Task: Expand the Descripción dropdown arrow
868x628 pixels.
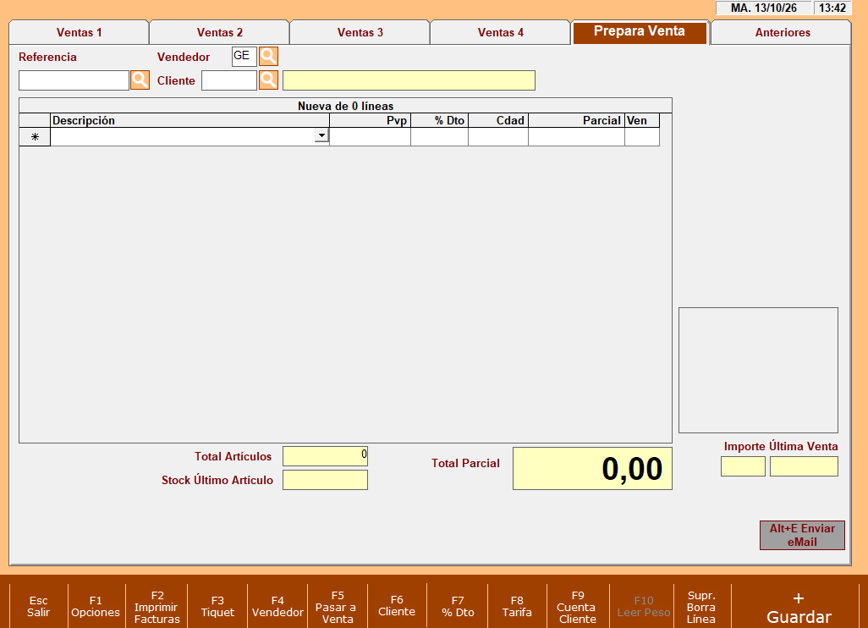Action: tap(321, 135)
